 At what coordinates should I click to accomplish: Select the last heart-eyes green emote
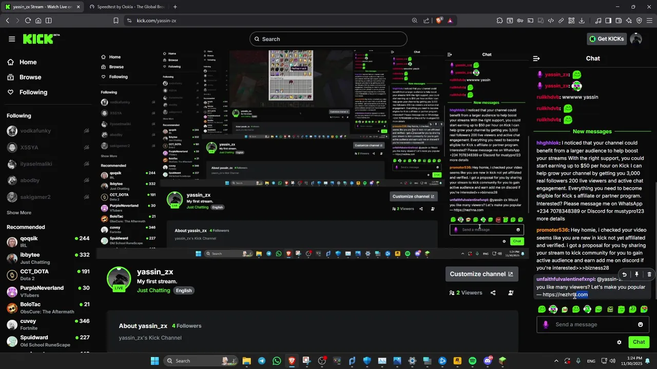pos(644,309)
